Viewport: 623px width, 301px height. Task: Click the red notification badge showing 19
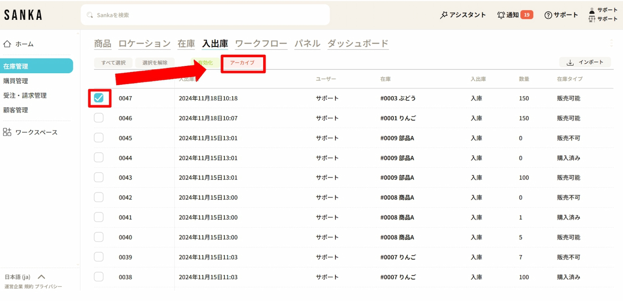pyautogui.click(x=527, y=15)
